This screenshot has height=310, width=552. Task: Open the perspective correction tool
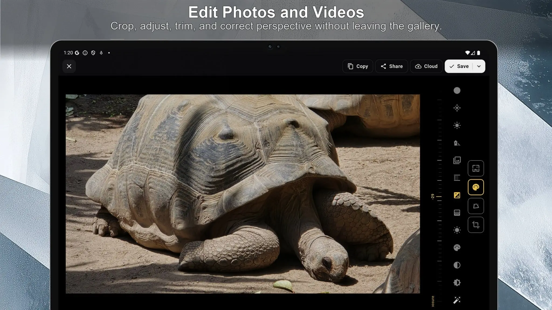[x=476, y=206]
